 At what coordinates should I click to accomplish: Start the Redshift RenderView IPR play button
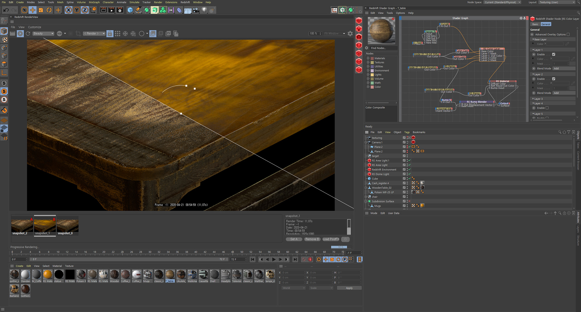click(20, 34)
